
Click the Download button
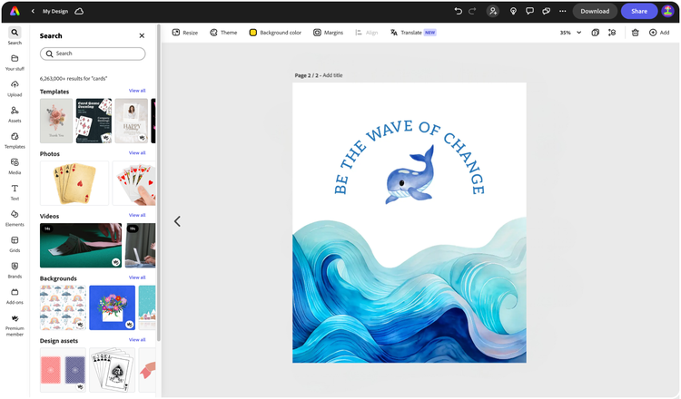tap(595, 11)
